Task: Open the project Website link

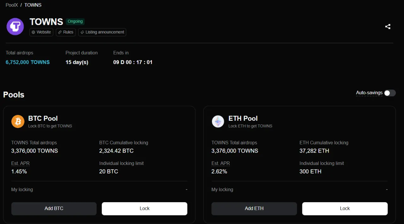Action: point(41,32)
